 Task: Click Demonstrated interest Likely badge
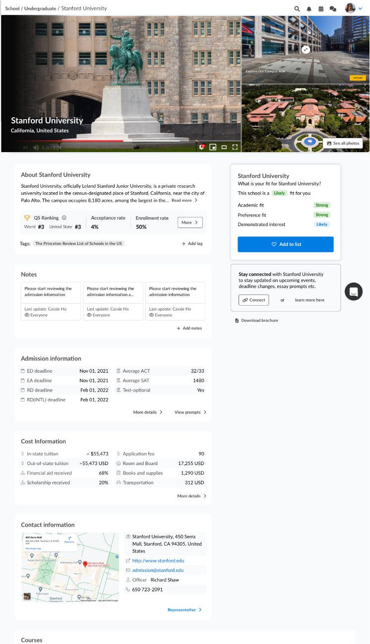pos(322,225)
